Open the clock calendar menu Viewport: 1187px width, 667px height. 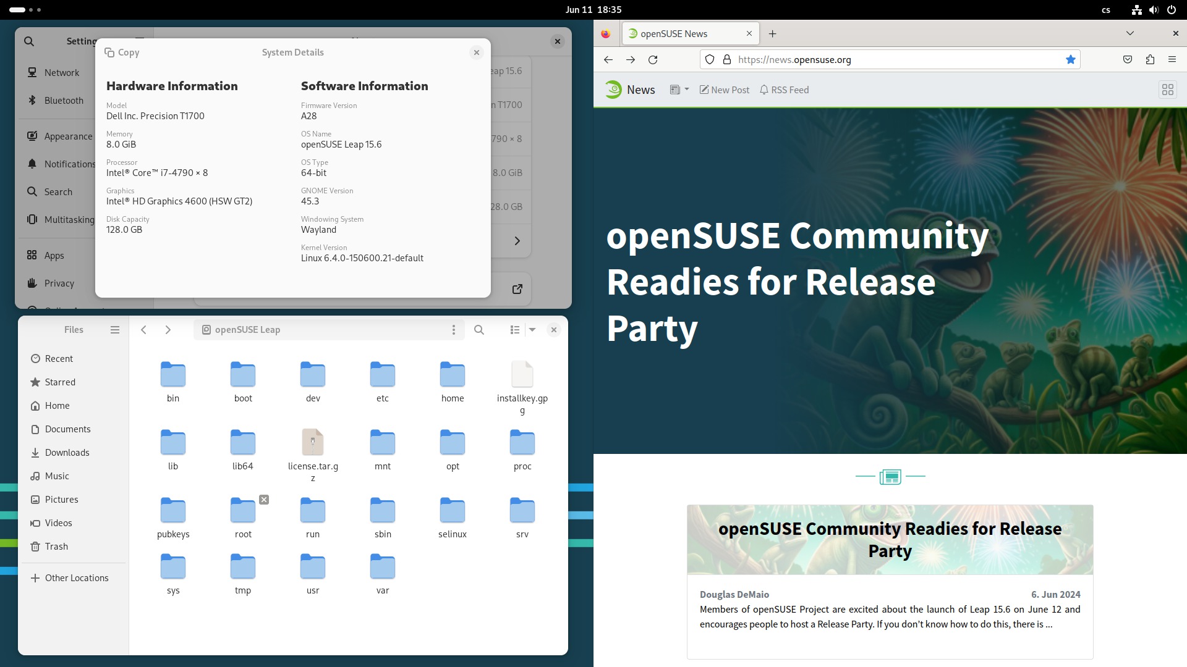coord(593,10)
